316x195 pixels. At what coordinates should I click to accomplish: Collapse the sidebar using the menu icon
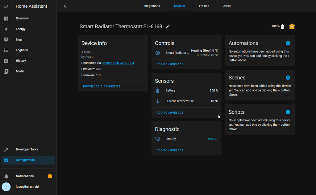tap(6, 6)
